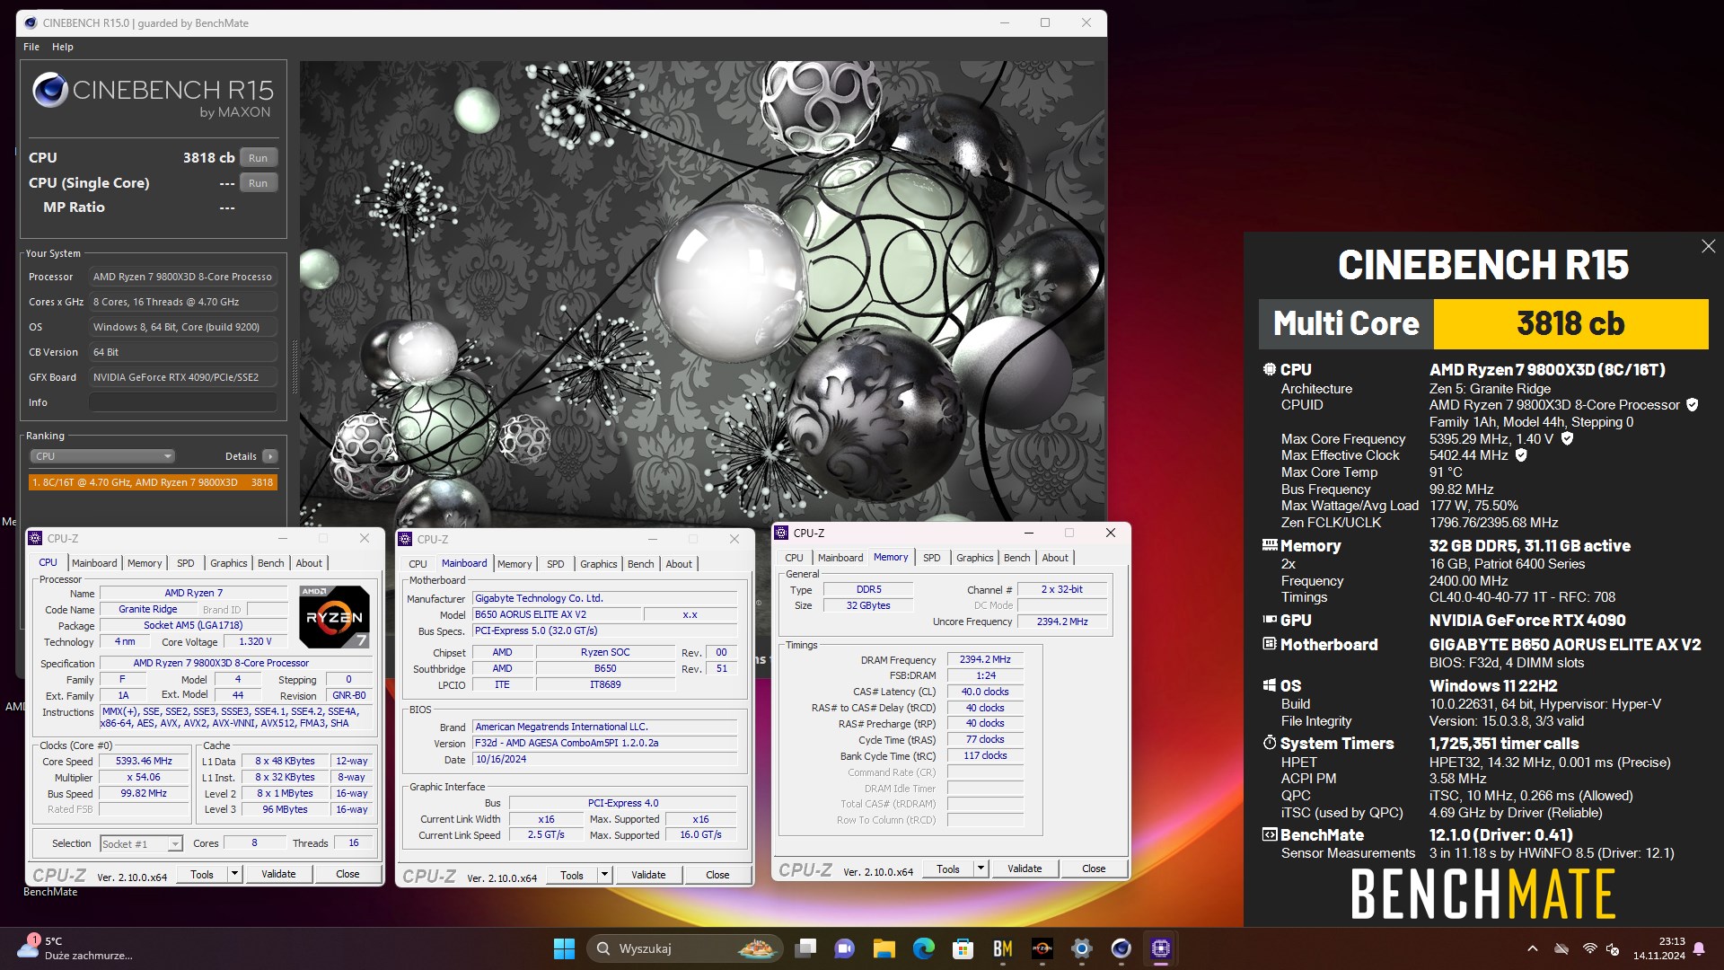The height and width of the screenshot is (970, 1724).
Task: Run the CPU (Single Core) benchmark
Action: coord(258,183)
